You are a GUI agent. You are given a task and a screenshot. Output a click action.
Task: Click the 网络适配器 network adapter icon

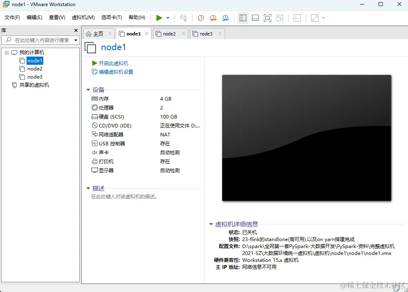coord(94,134)
